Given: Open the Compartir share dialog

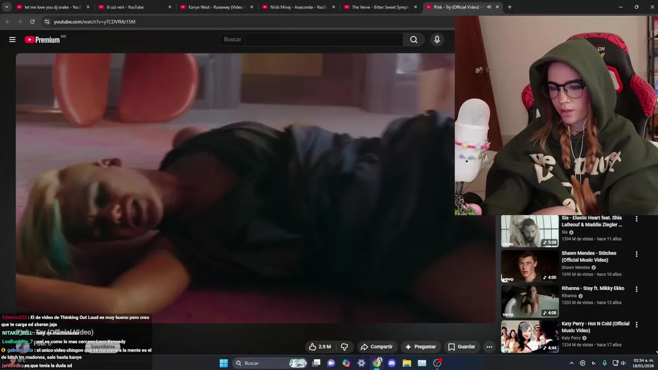Looking at the screenshot, I should 377,347.
